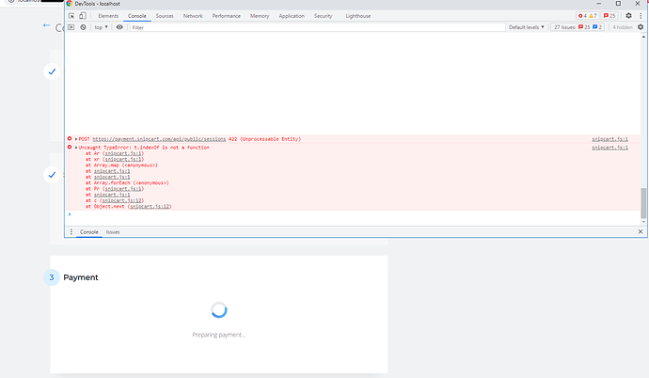This screenshot has width=649, height=378.
Task: Open the Lighthouse tab
Action: click(x=358, y=16)
